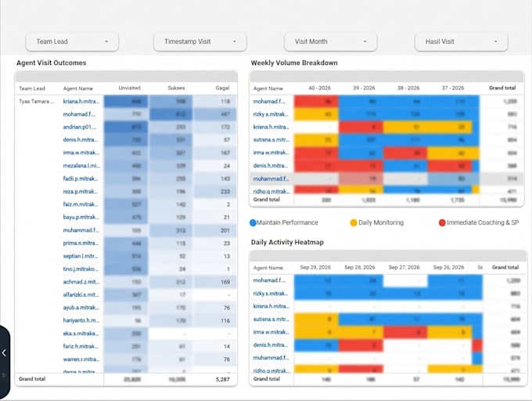
Task: Open the Visit Month filter dropdown
Action: click(x=330, y=42)
